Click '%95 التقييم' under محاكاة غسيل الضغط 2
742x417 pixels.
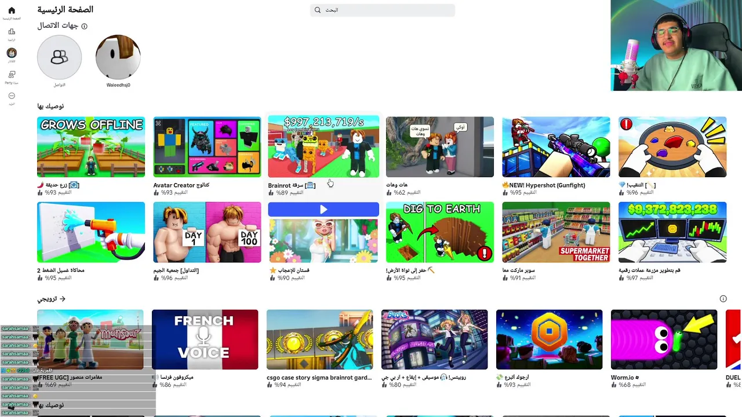(57, 278)
